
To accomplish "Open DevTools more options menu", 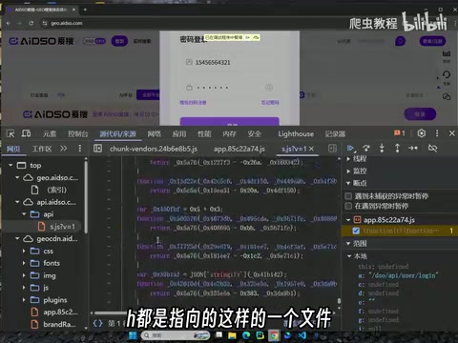I will 437,133.
